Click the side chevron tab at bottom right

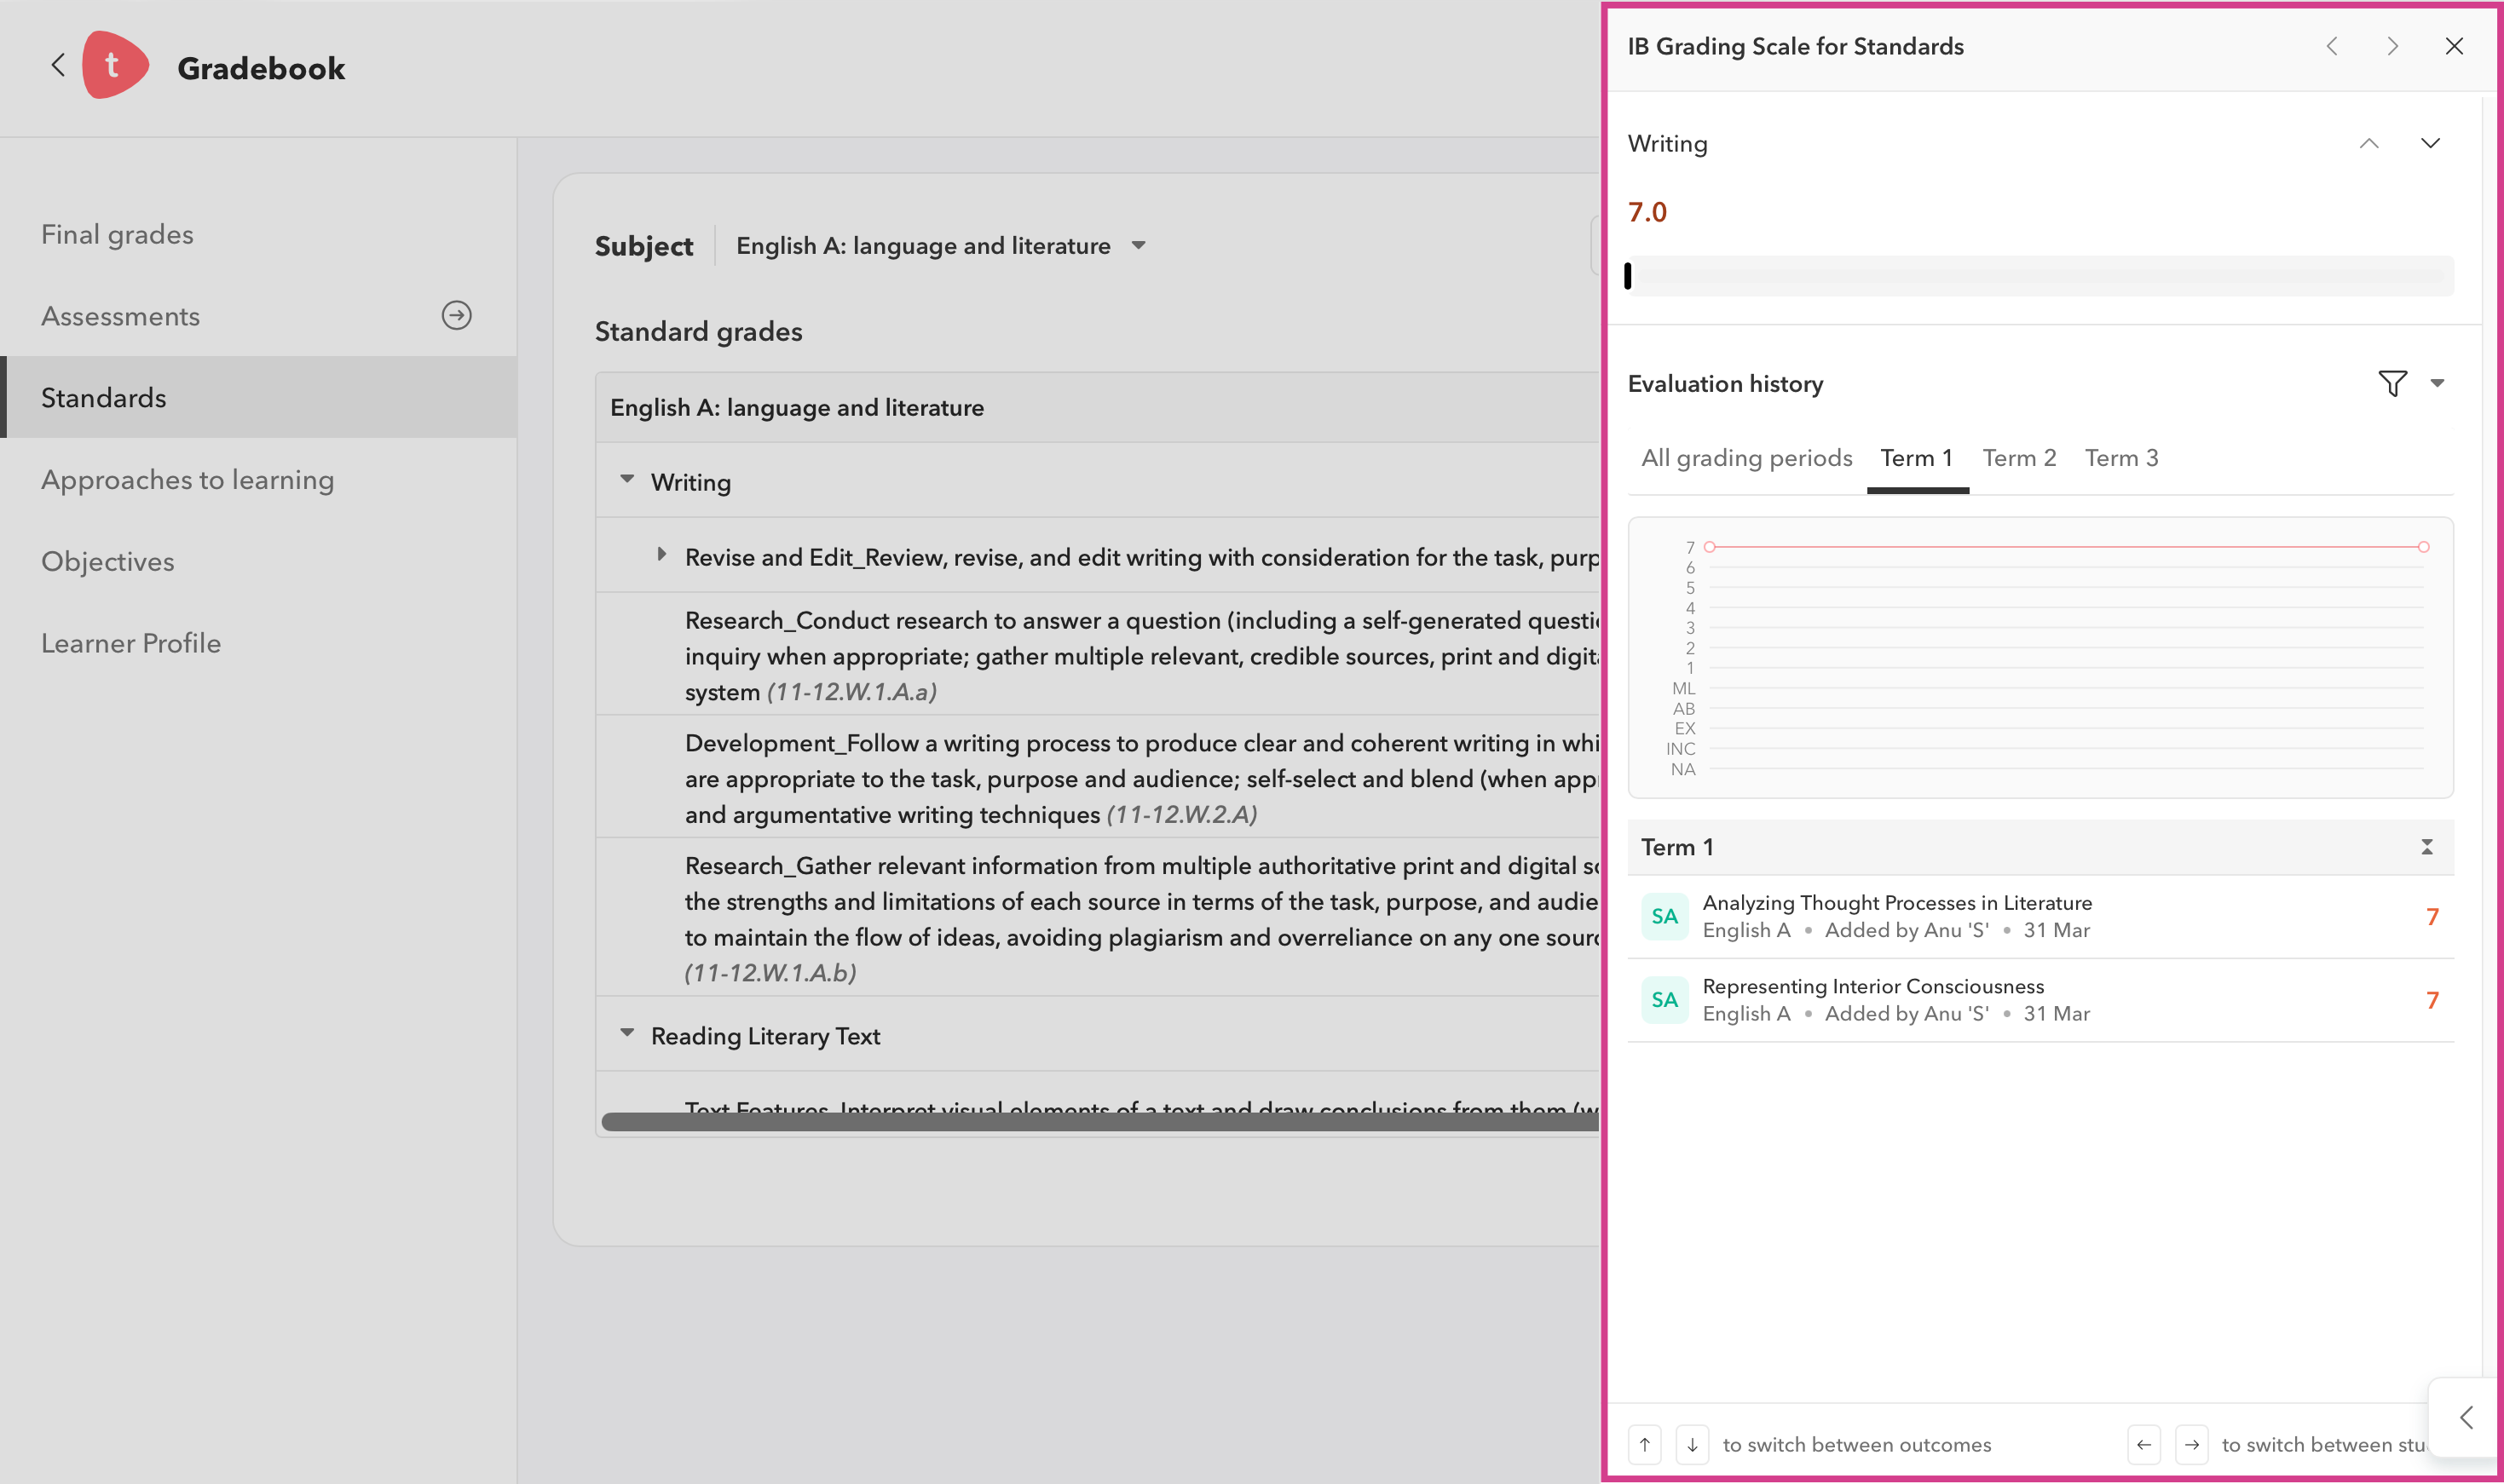[2466, 1417]
